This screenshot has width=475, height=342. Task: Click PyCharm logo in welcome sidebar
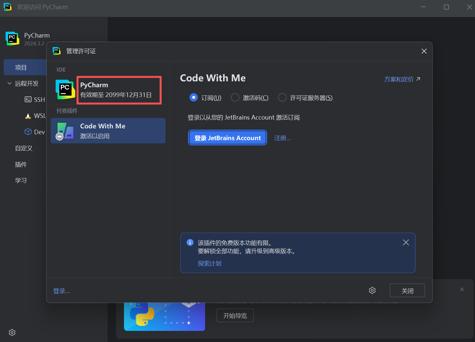coord(12,39)
